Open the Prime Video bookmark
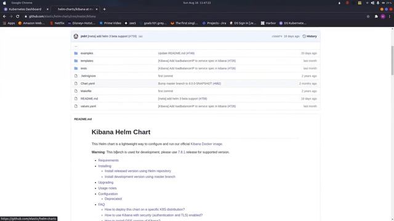This screenshot has width=394, height=221. (x=110, y=23)
